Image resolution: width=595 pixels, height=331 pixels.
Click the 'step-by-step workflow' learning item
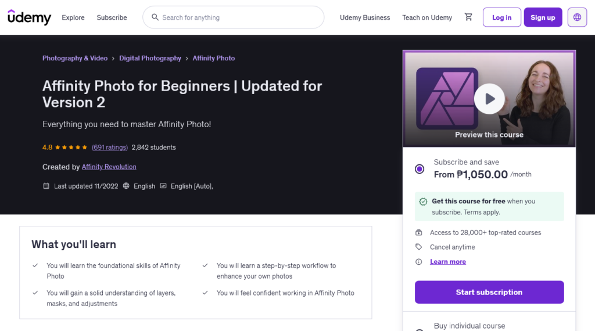[276, 271]
